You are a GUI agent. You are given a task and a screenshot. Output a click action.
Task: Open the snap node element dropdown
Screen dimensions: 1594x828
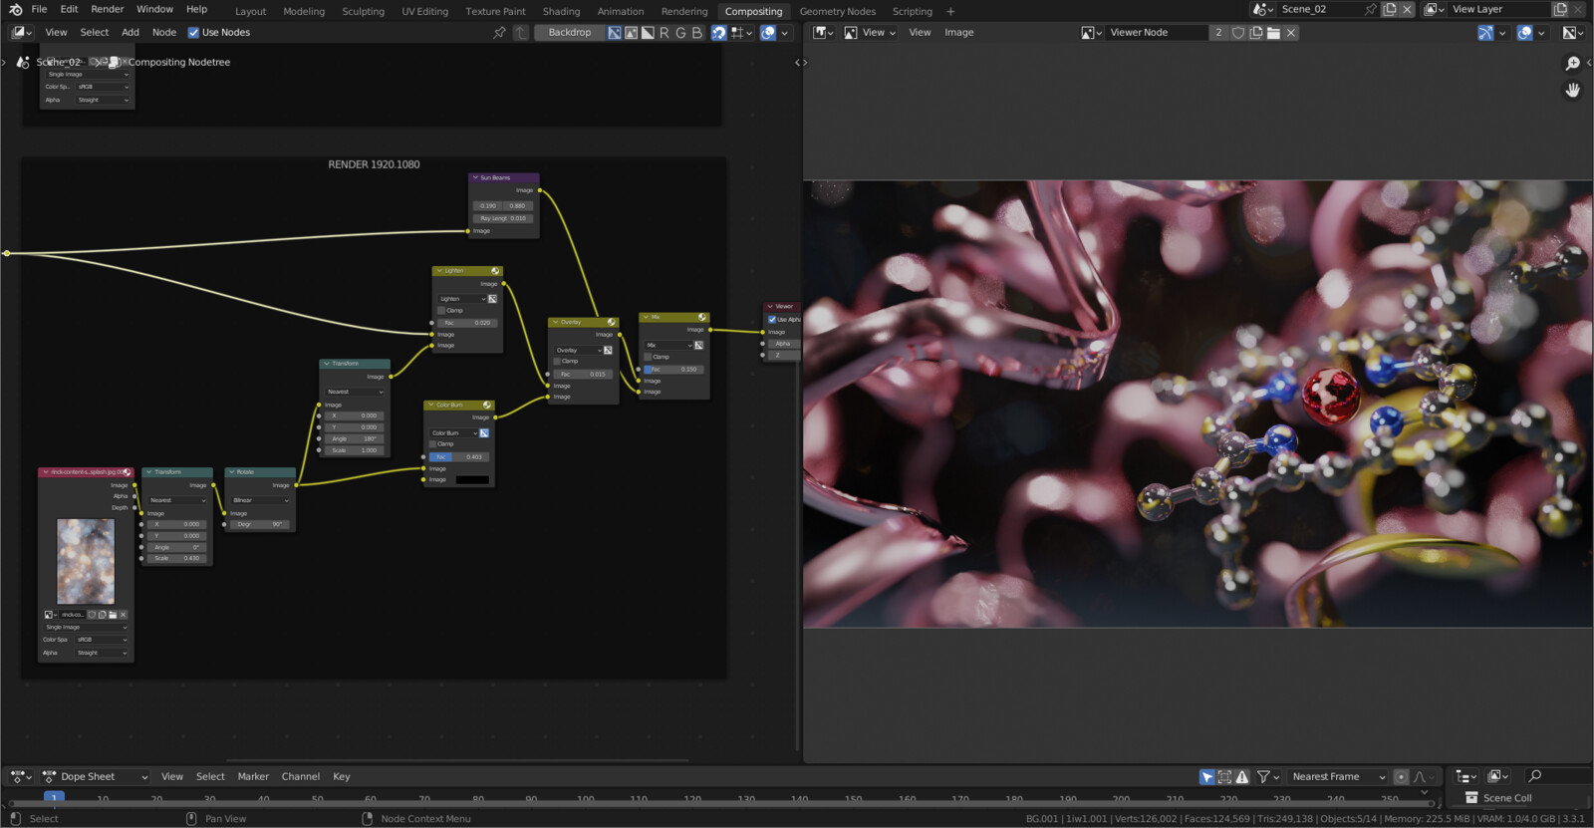(741, 33)
